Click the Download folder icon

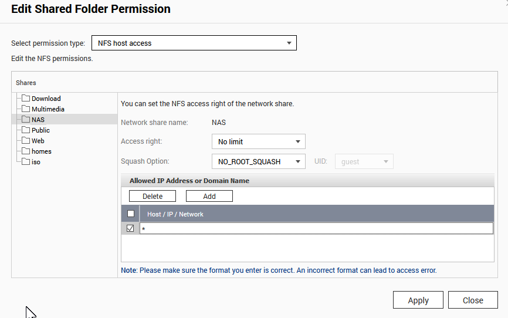(26, 99)
